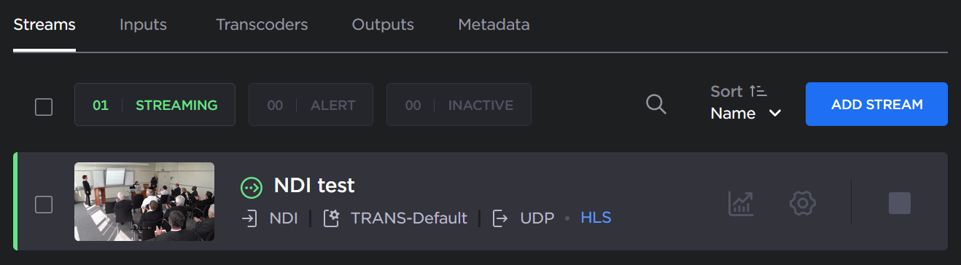Tick the NDI test stream checkbox
Screen dimensions: 961x265
coord(44,205)
